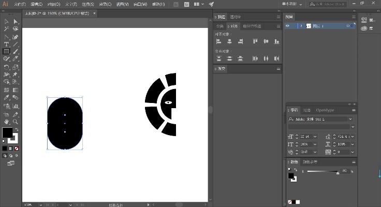Open Character panel options menu
The image size is (381, 207).
coord(354,110)
